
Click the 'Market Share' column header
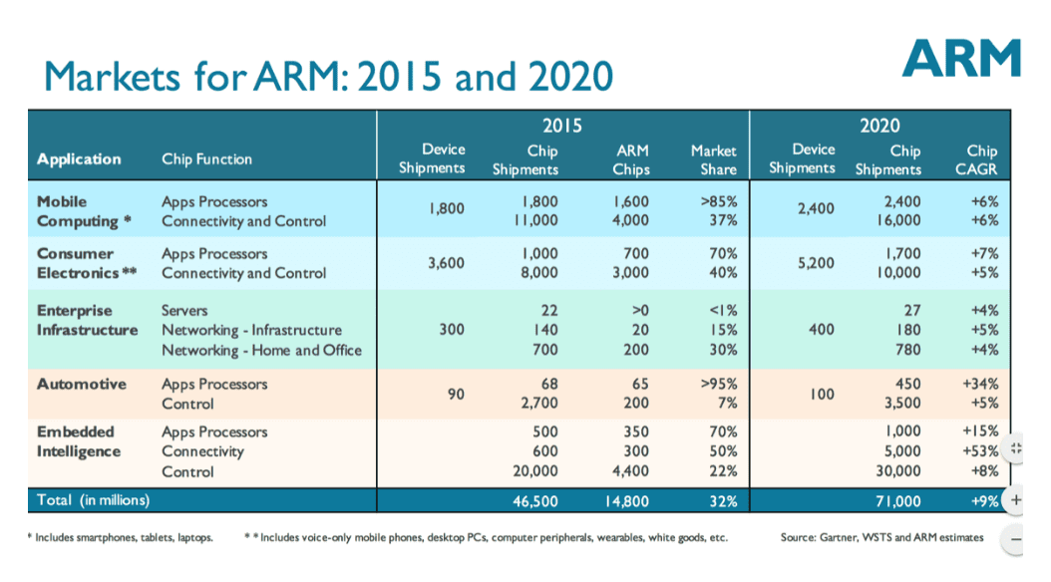(x=713, y=159)
